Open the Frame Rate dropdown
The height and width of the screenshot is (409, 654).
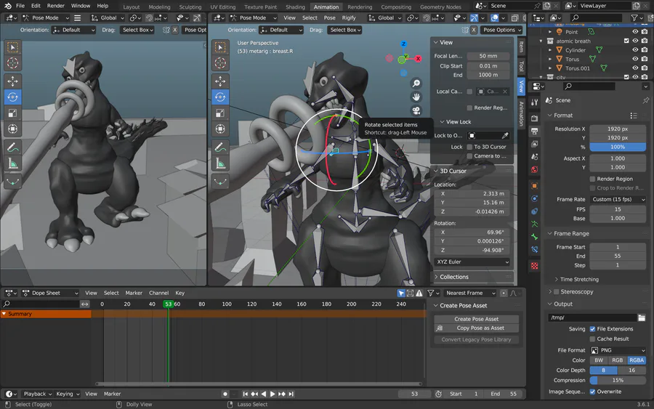618,199
